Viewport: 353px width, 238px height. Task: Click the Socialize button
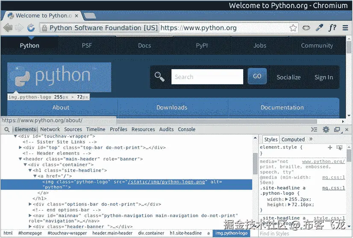(x=288, y=77)
